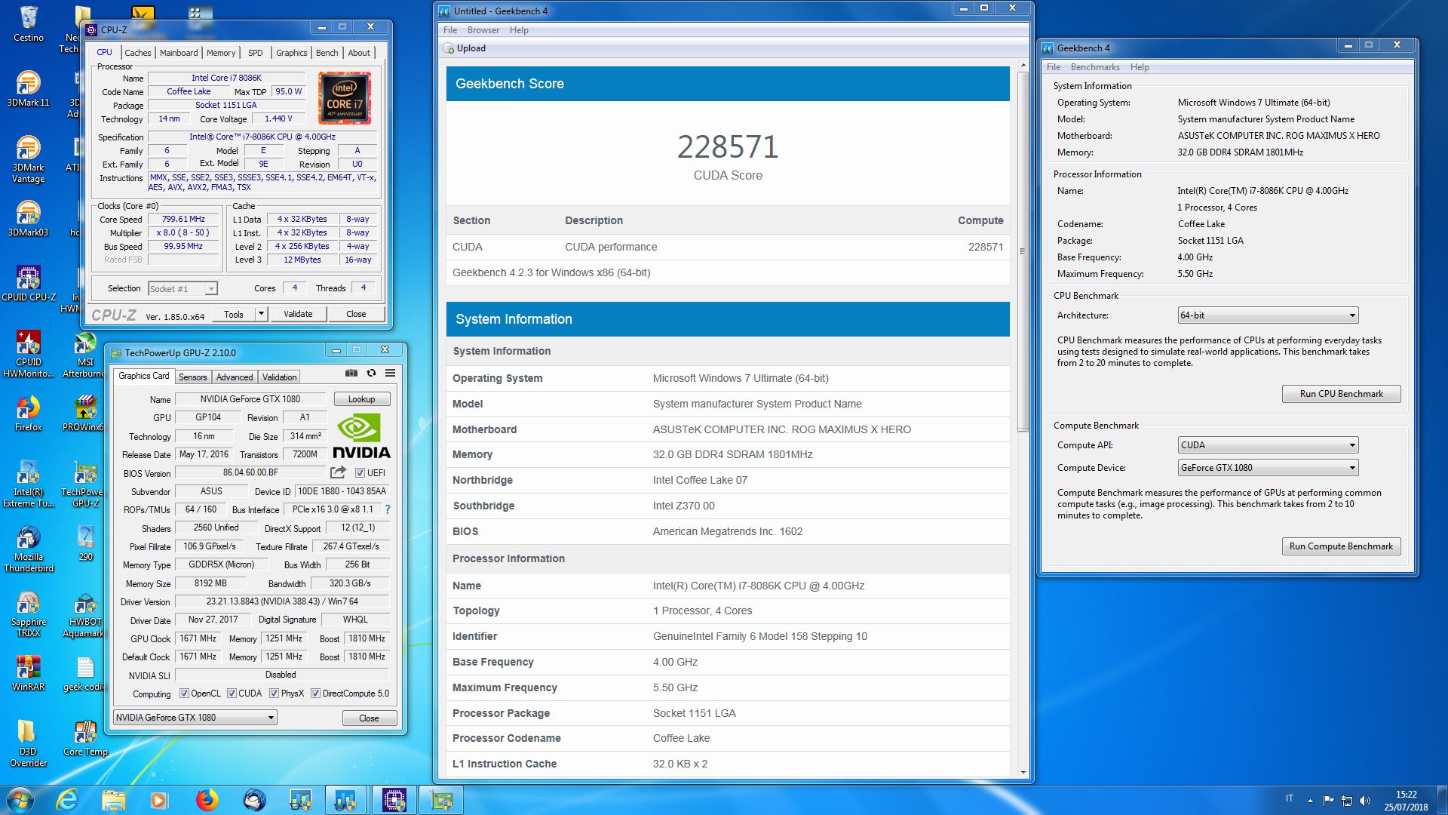Toggle the OpenCL checkbox

coord(184,694)
